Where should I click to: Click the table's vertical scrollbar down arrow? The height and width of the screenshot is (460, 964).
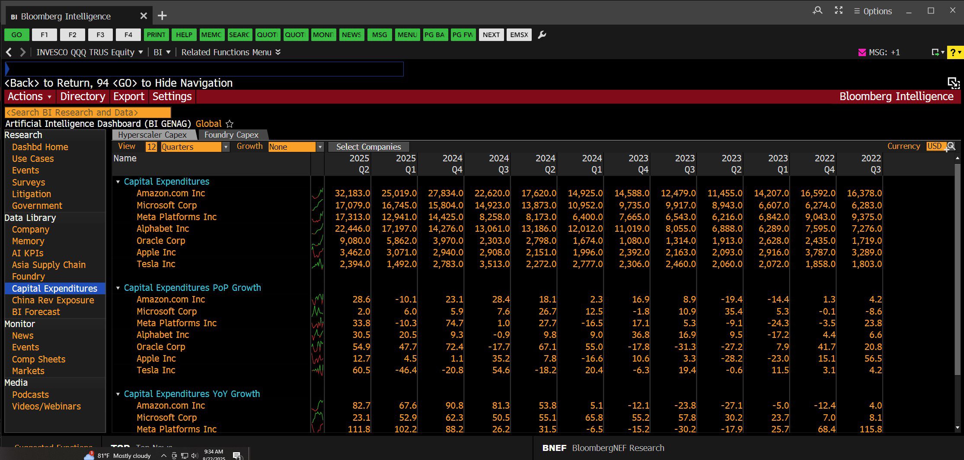[x=957, y=428]
